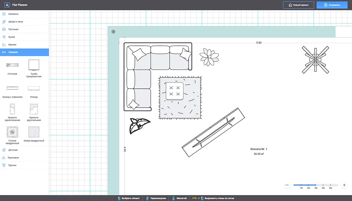Screen dimensions: 352x201
Task: Click the Кухня cutlery icon
Action: pos(4,37)
